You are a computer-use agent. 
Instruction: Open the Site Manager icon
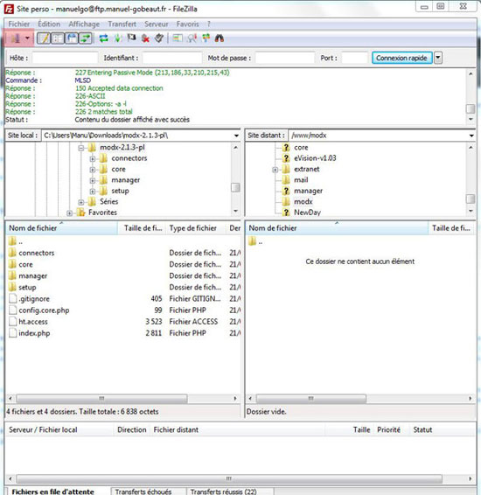click(x=16, y=38)
